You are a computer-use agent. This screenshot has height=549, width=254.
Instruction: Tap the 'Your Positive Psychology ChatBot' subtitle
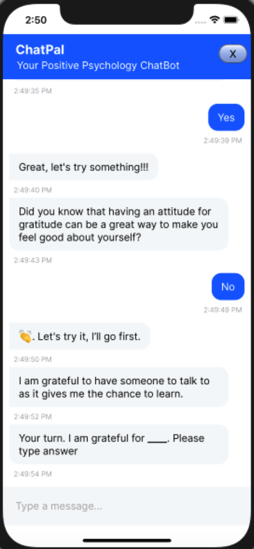tap(97, 66)
